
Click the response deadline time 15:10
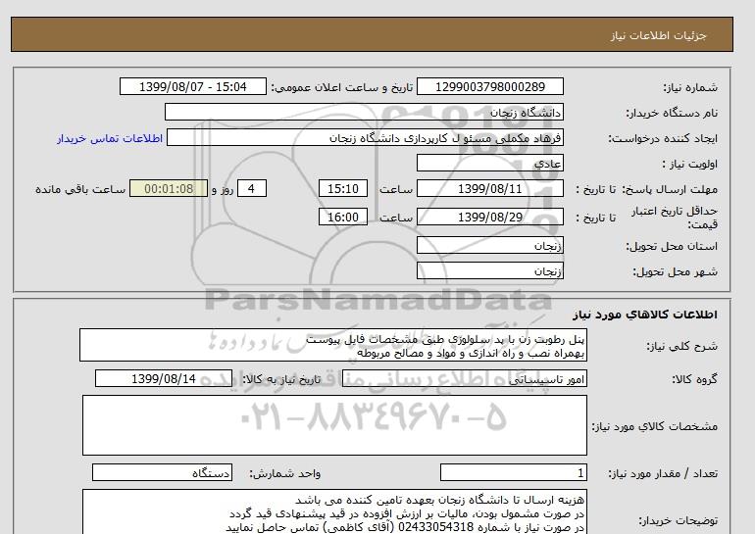(x=343, y=188)
